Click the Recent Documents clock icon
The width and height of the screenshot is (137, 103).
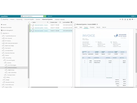click(1, 27)
